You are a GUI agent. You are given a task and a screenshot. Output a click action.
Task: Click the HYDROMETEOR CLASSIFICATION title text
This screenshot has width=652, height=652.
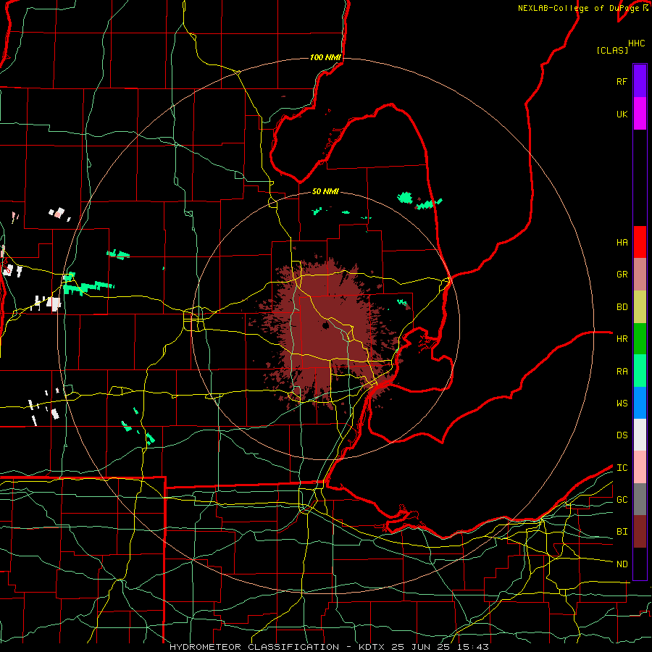(254, 647)
